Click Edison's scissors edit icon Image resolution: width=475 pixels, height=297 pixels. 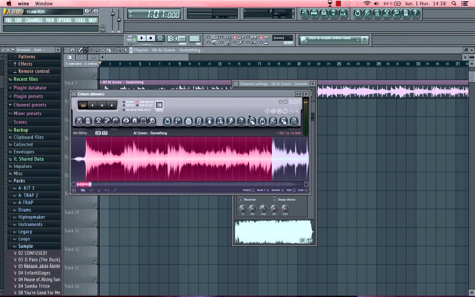pyautogui.click(x=99, y=121)
